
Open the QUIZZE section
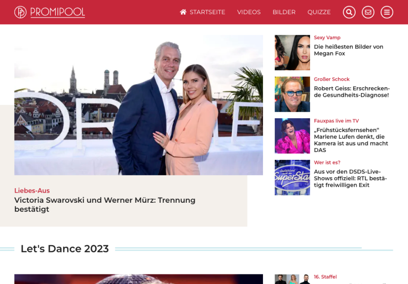click(x=319, y=12)
